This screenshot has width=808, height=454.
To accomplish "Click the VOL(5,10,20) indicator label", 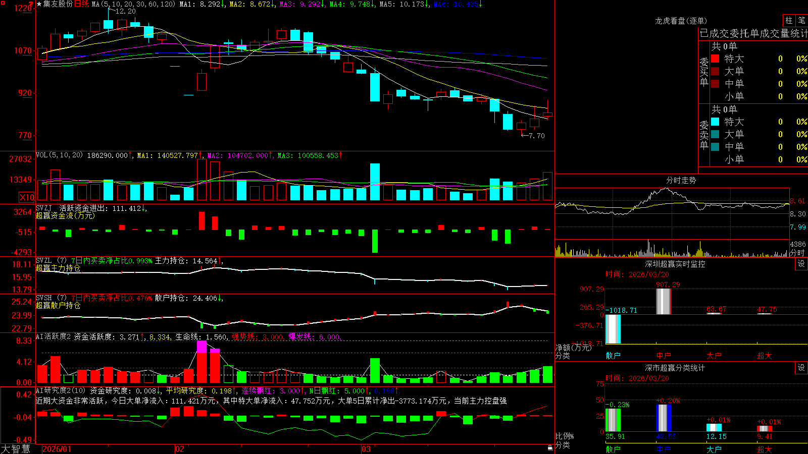I will pyautogui.click(x=59, y=155).
